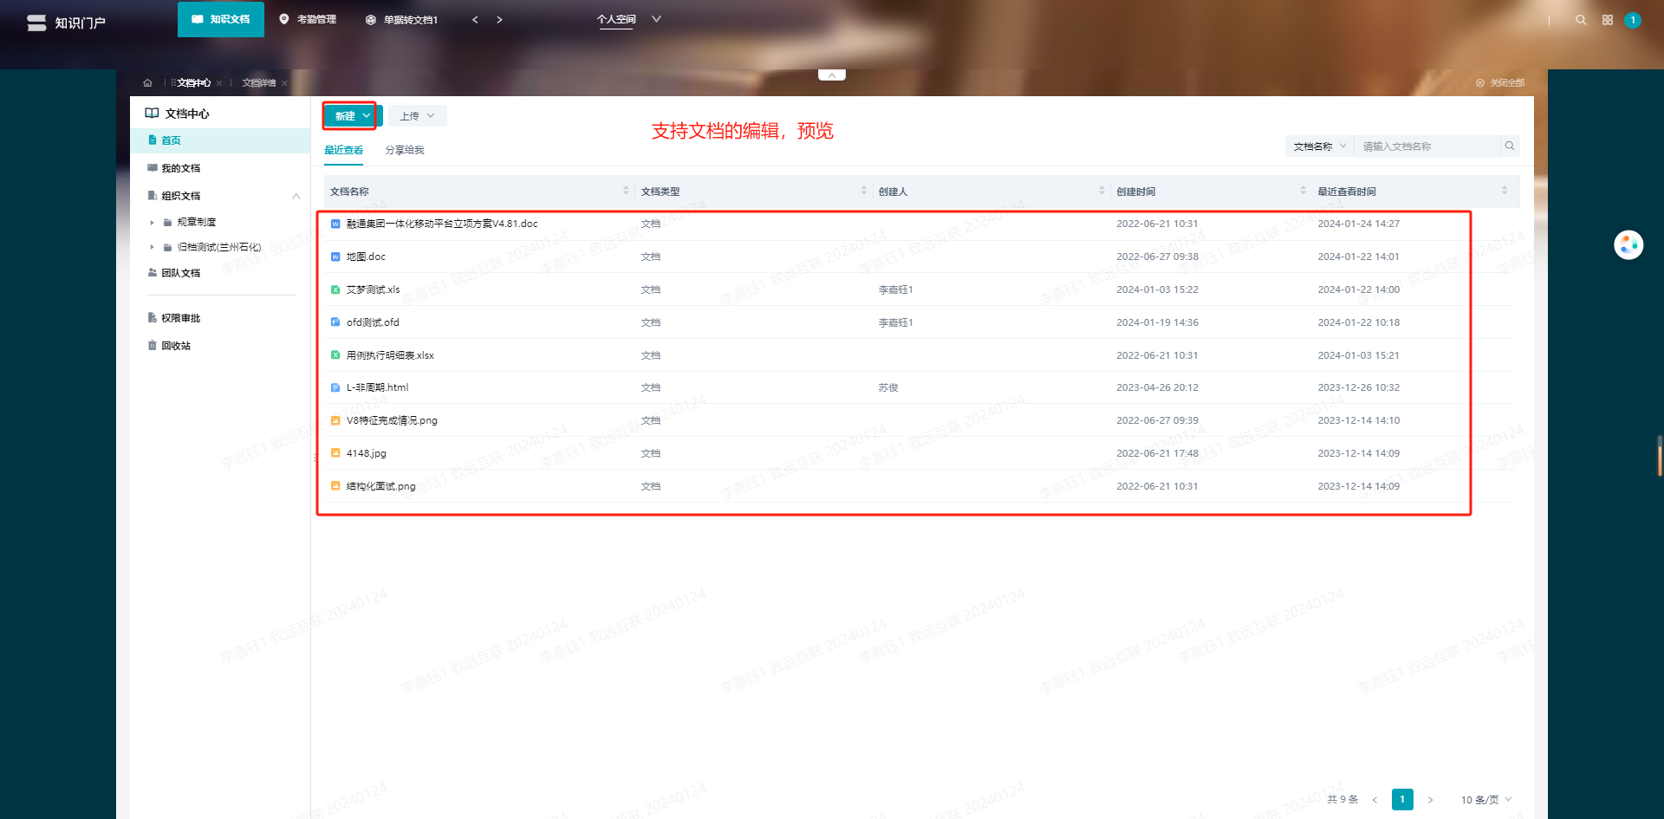
Task: Click creator 苏俊 in L-非周期.html row
Action: 888,387
